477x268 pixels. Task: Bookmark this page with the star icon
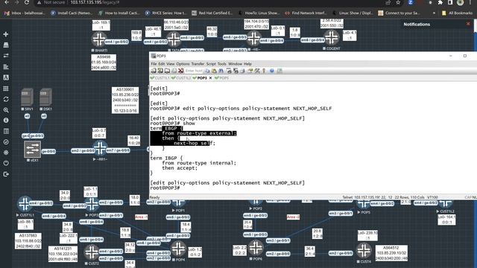[x=398, y=3]
